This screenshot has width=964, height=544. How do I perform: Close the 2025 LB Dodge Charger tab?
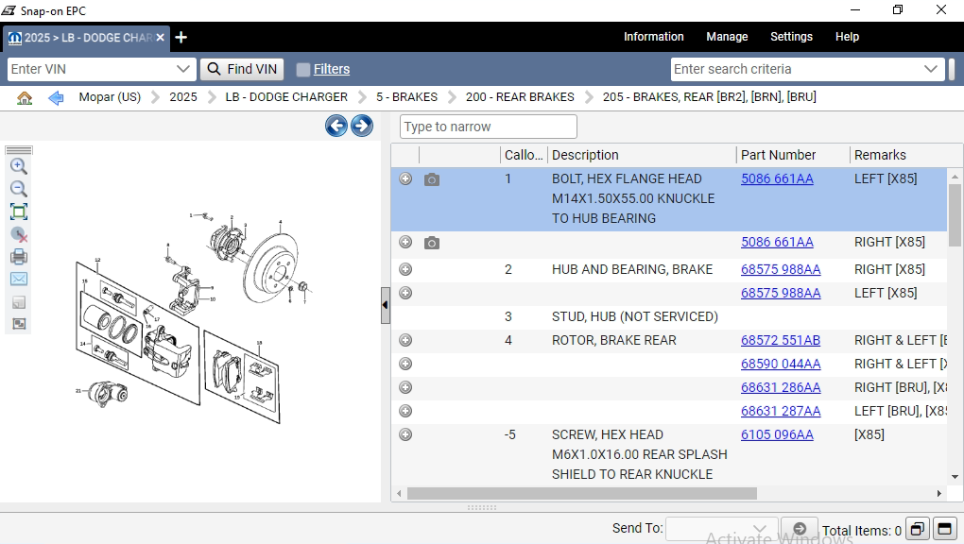[160, 38]
